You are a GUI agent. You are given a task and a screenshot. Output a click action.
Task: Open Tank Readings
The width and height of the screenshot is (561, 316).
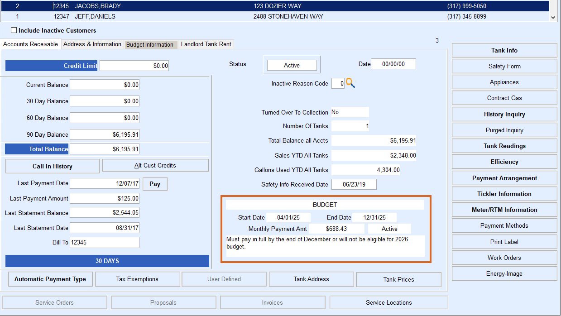[504, 146]
